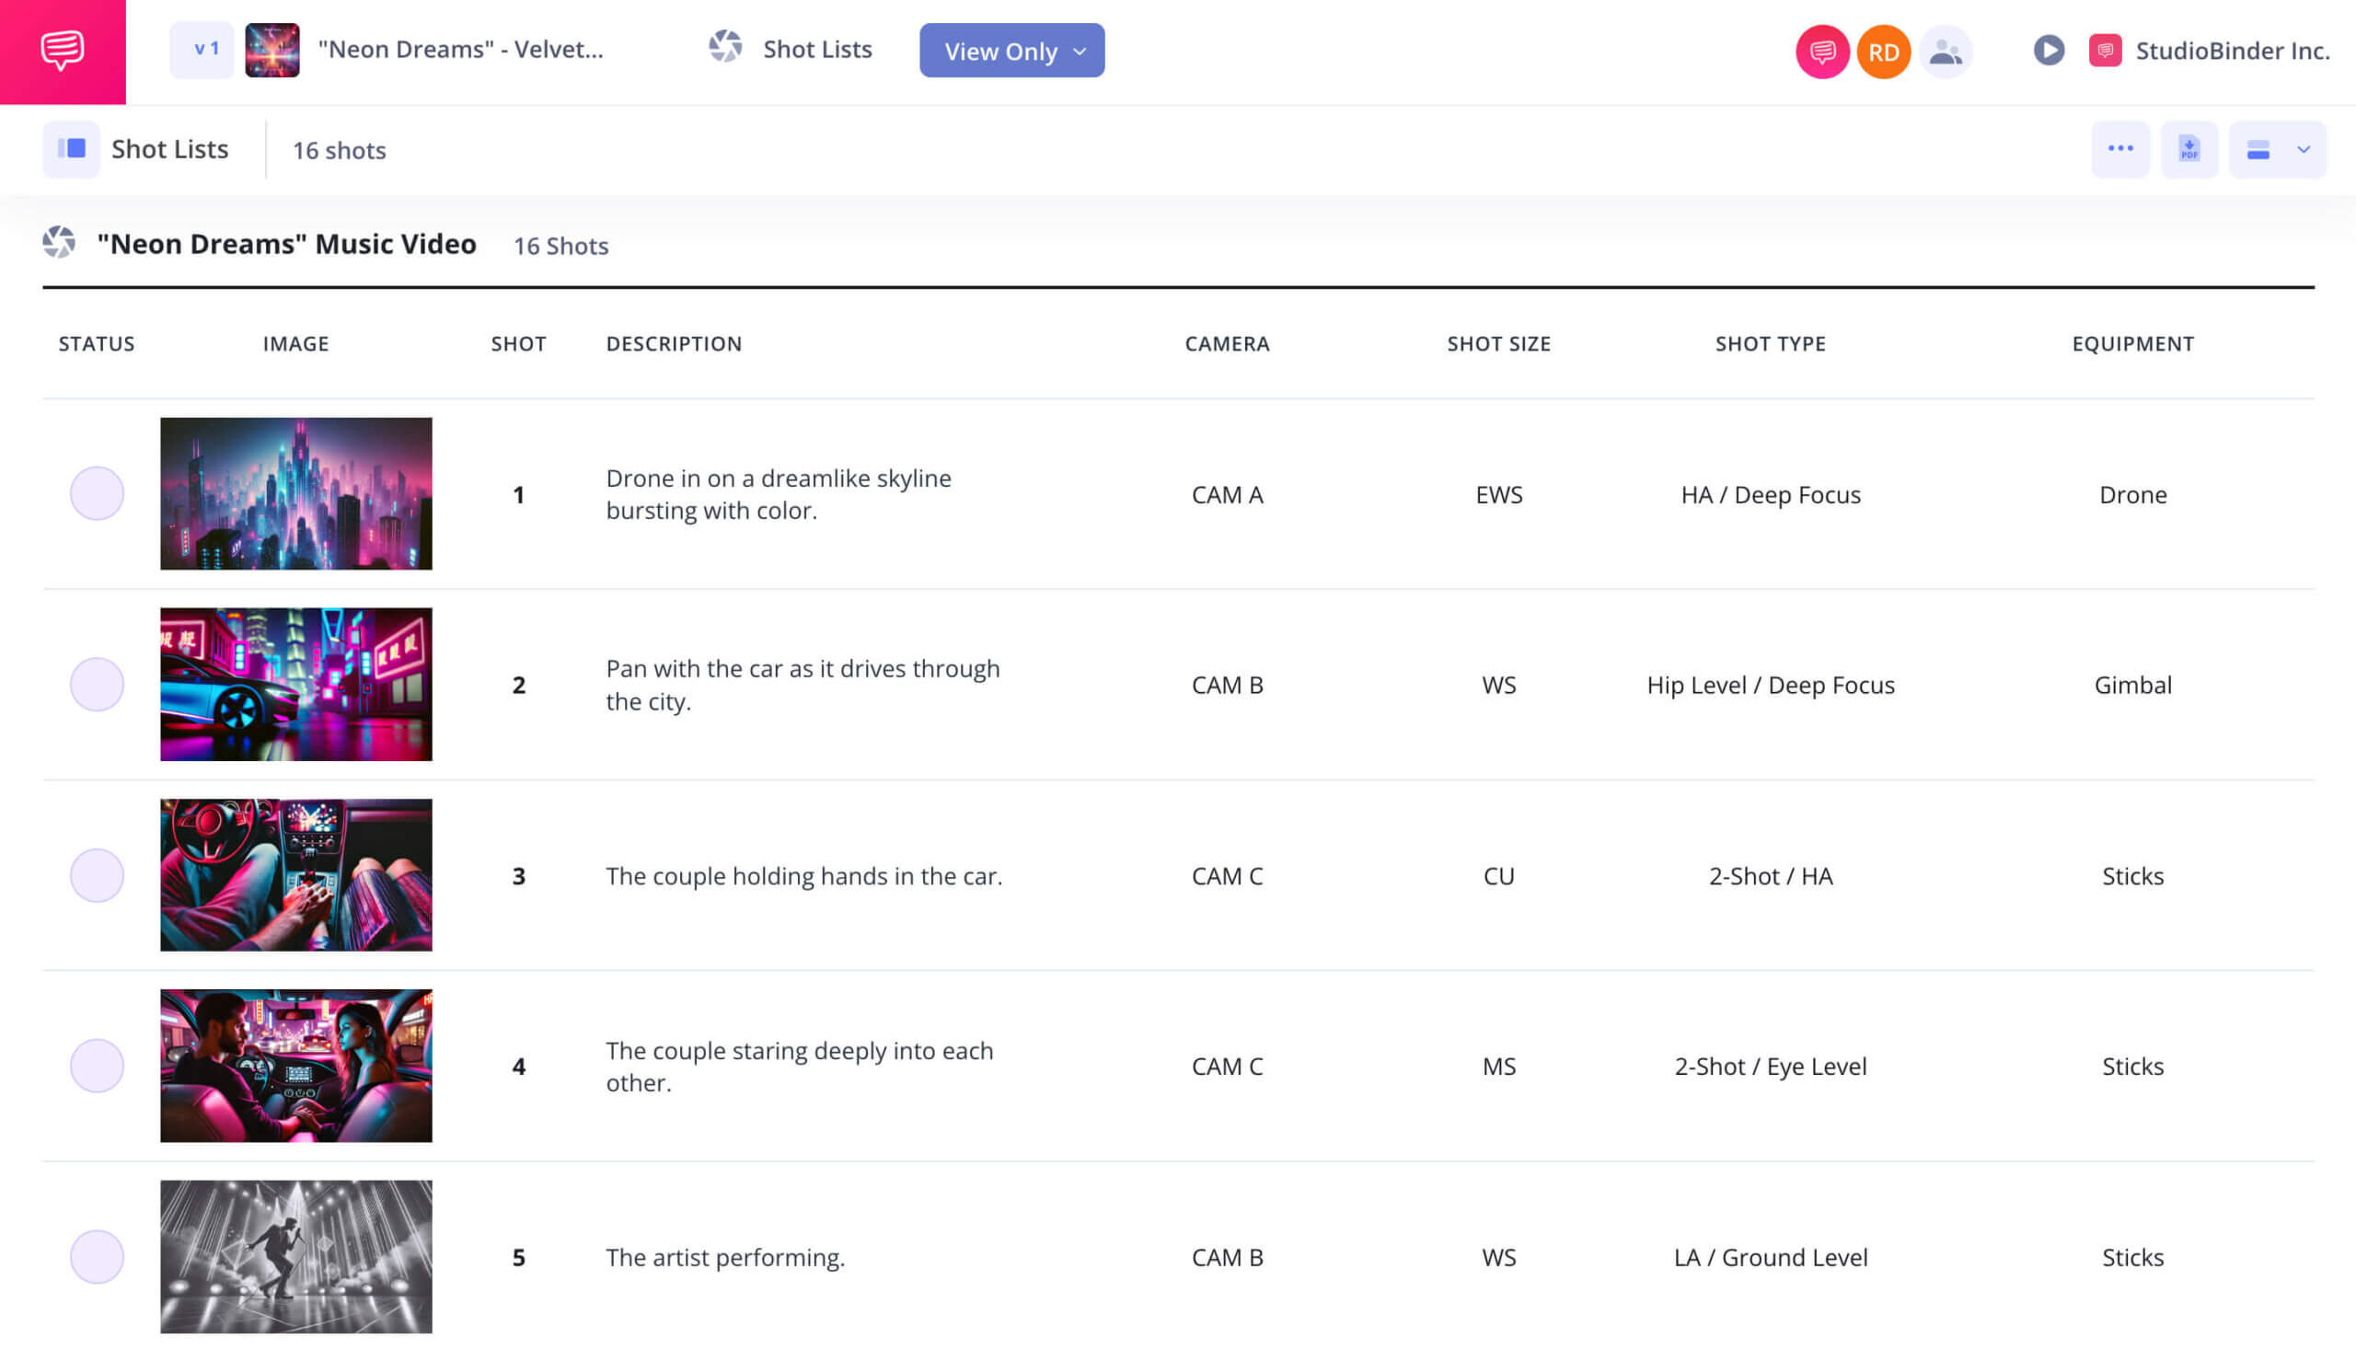This screenshot has width=2356, height=1350.
Task: Click the StudioBinder logo icon top-left
Action: pos(62,49)
